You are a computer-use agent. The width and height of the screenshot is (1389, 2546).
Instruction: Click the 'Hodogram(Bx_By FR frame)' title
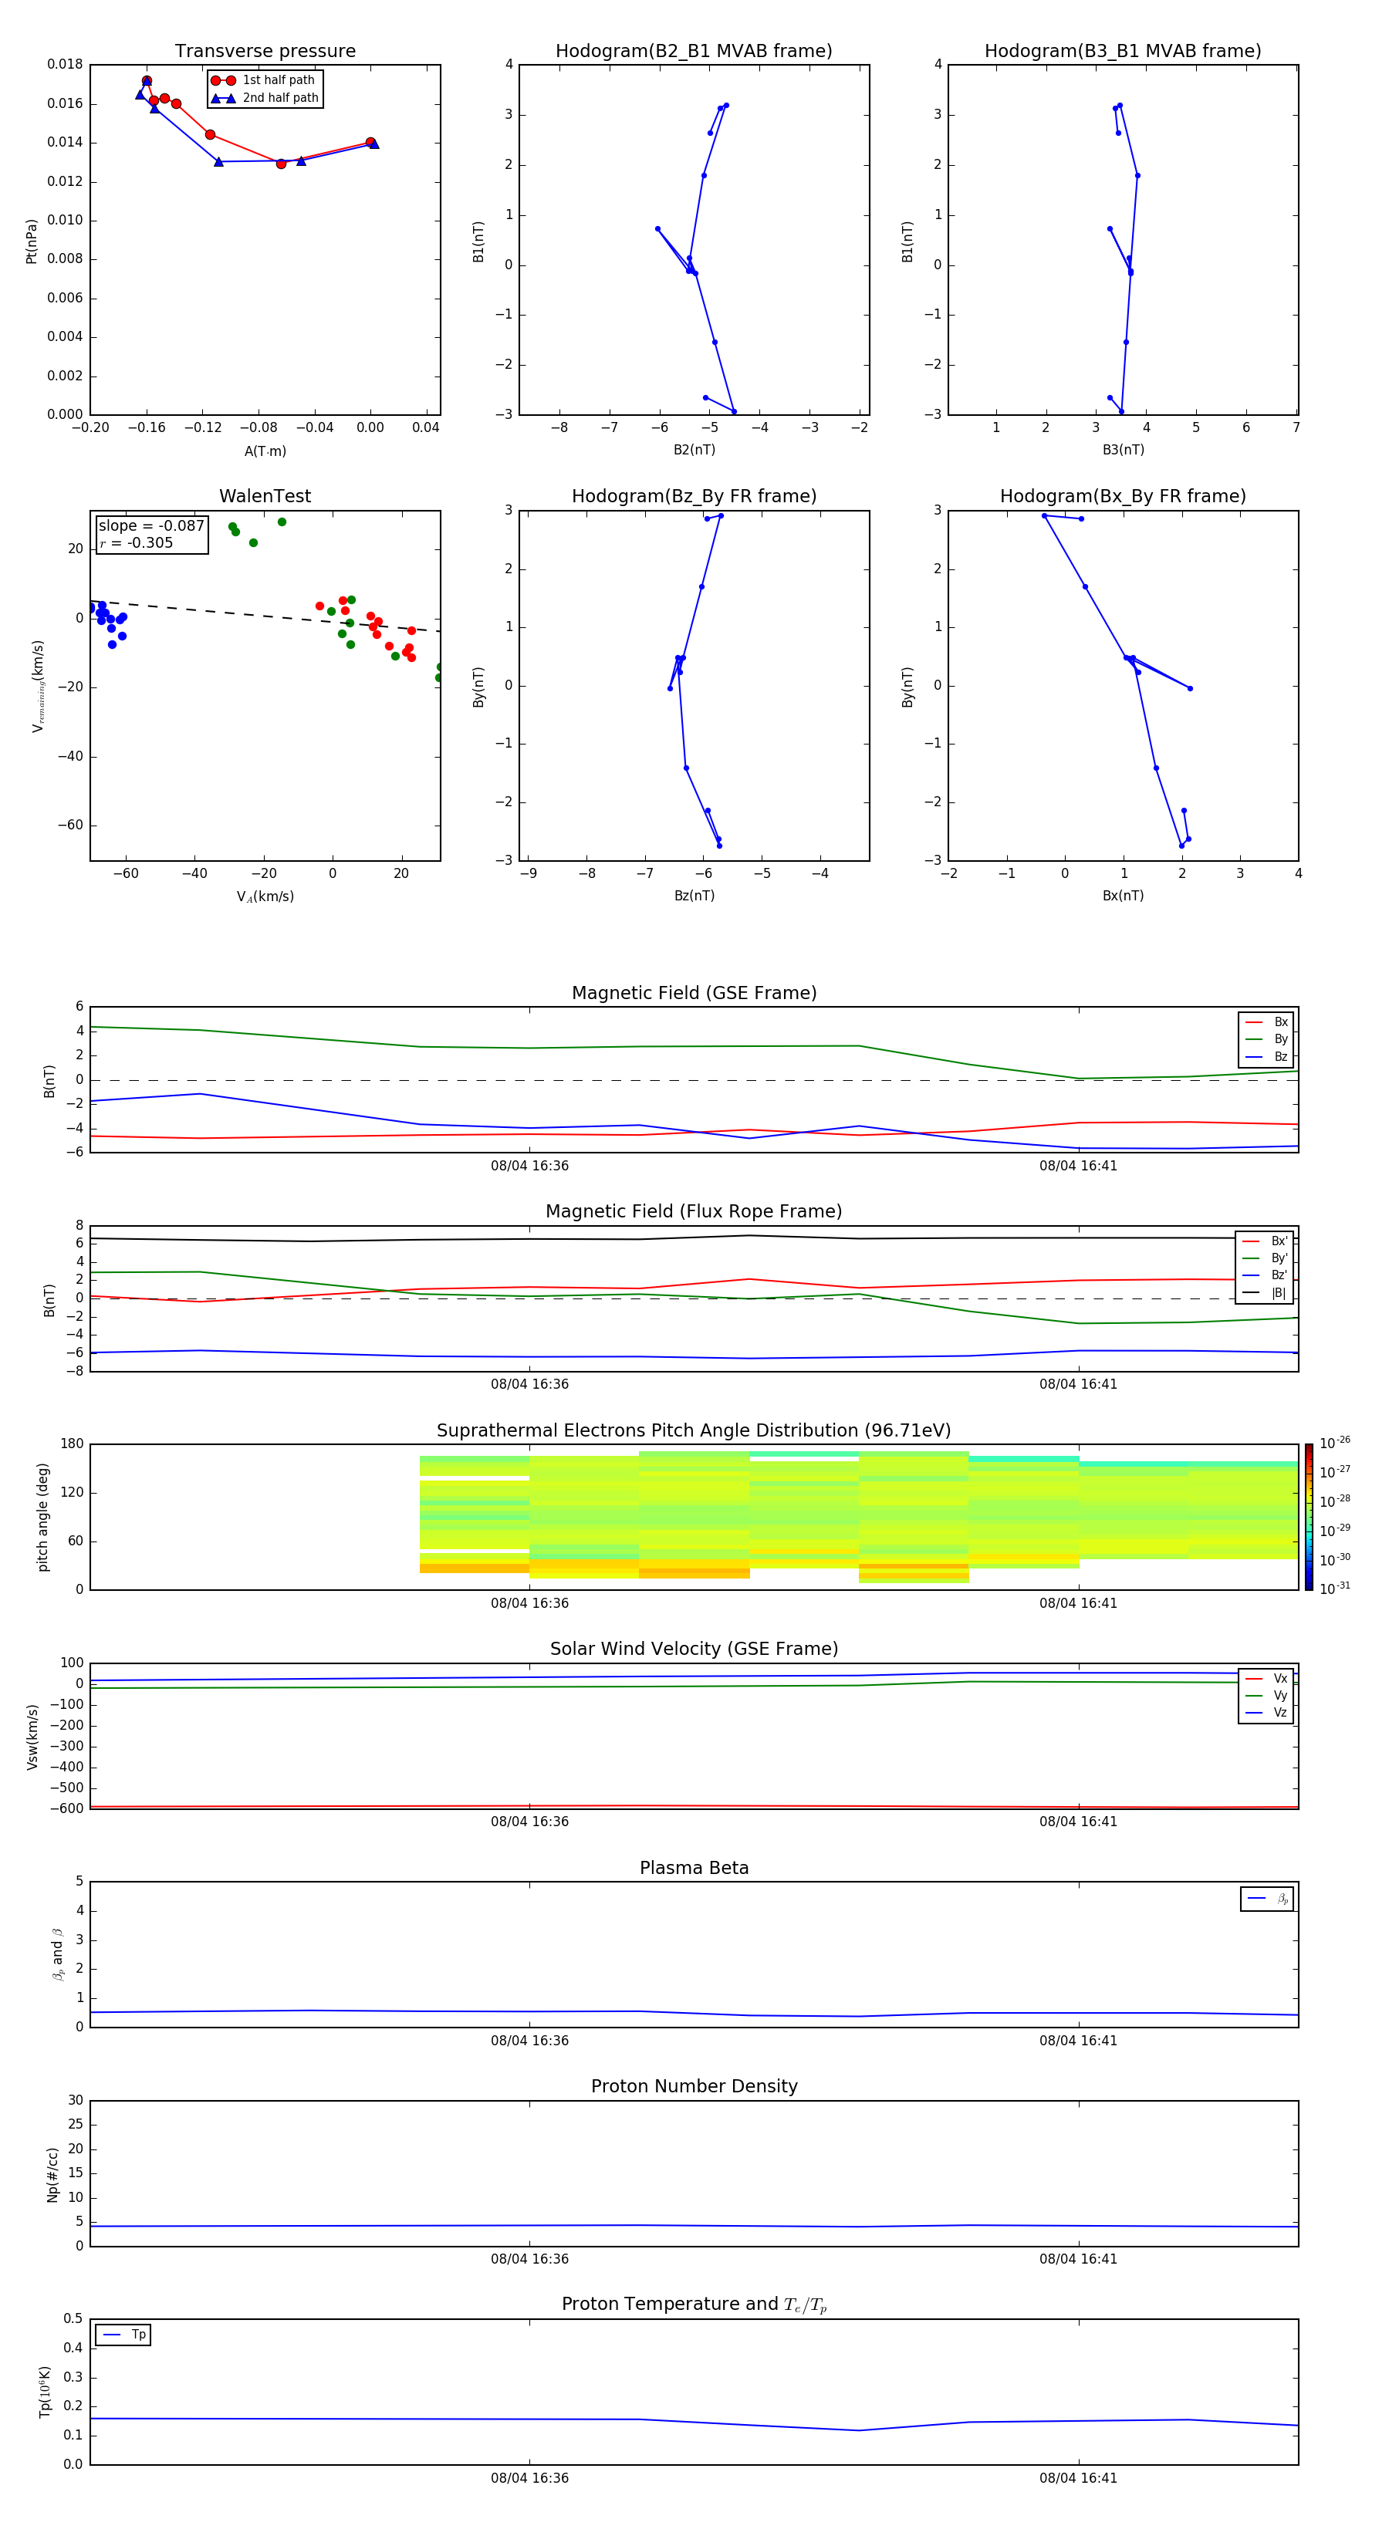click(x=1123, y=496)
